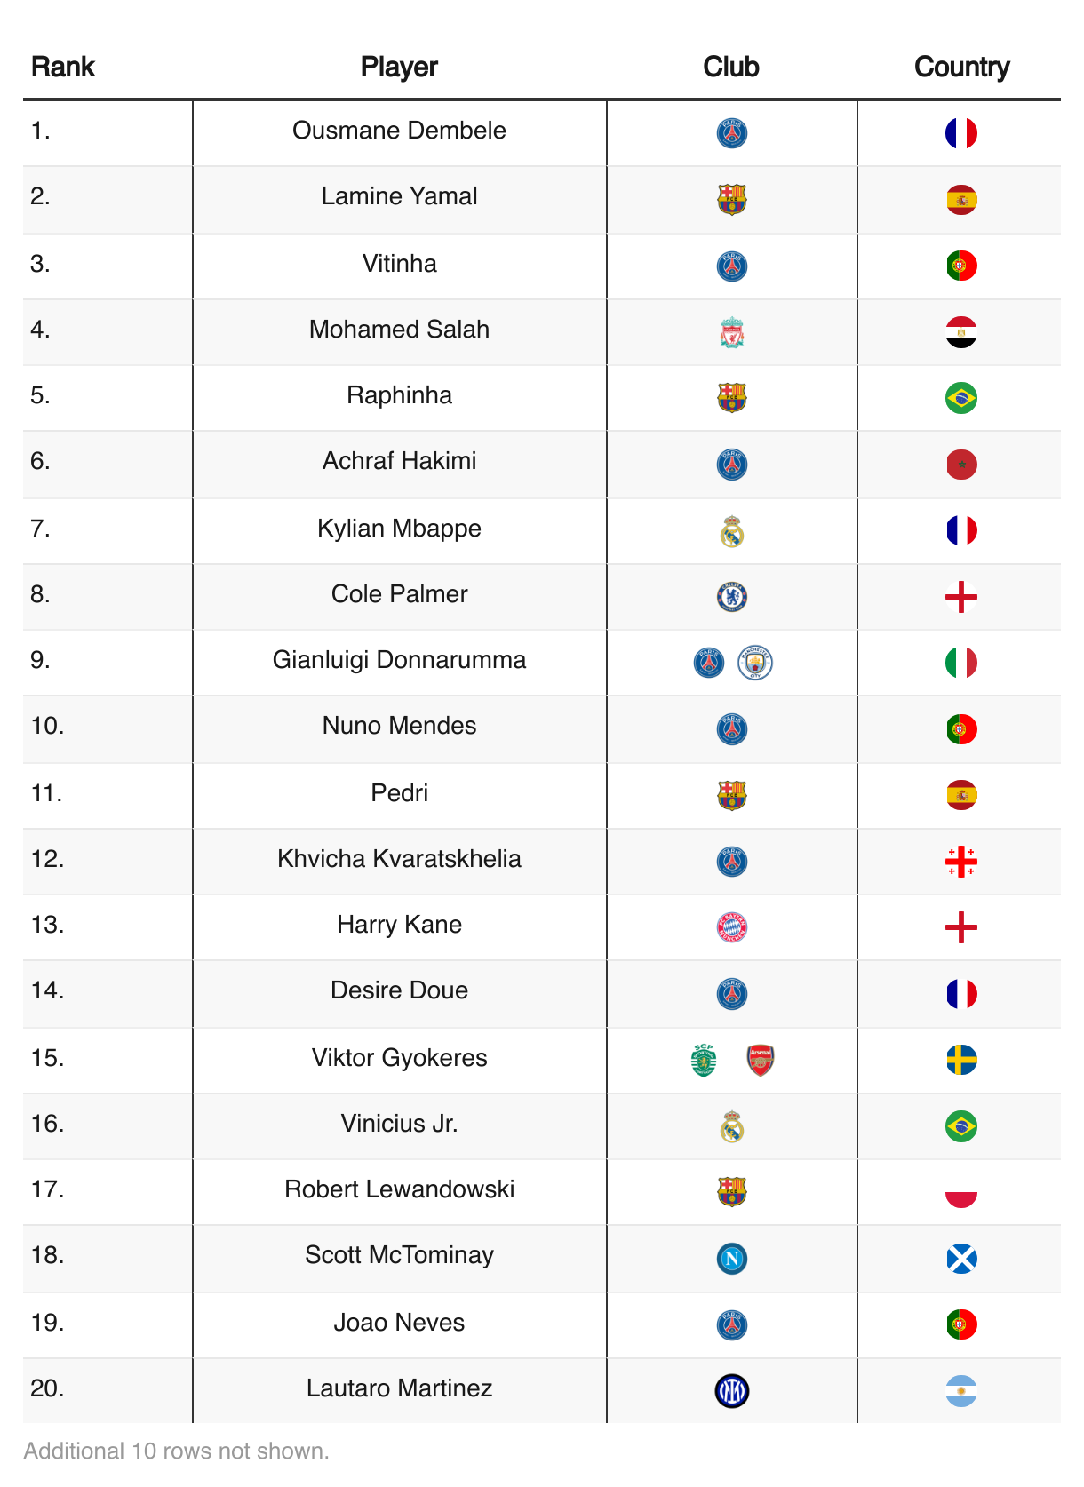Click the Inter Milan crest for Lautaro Martinez
Image resolution: width=1084 pixels, height=1487 pixels.
pyautogui.click(x=731, y=1391)
